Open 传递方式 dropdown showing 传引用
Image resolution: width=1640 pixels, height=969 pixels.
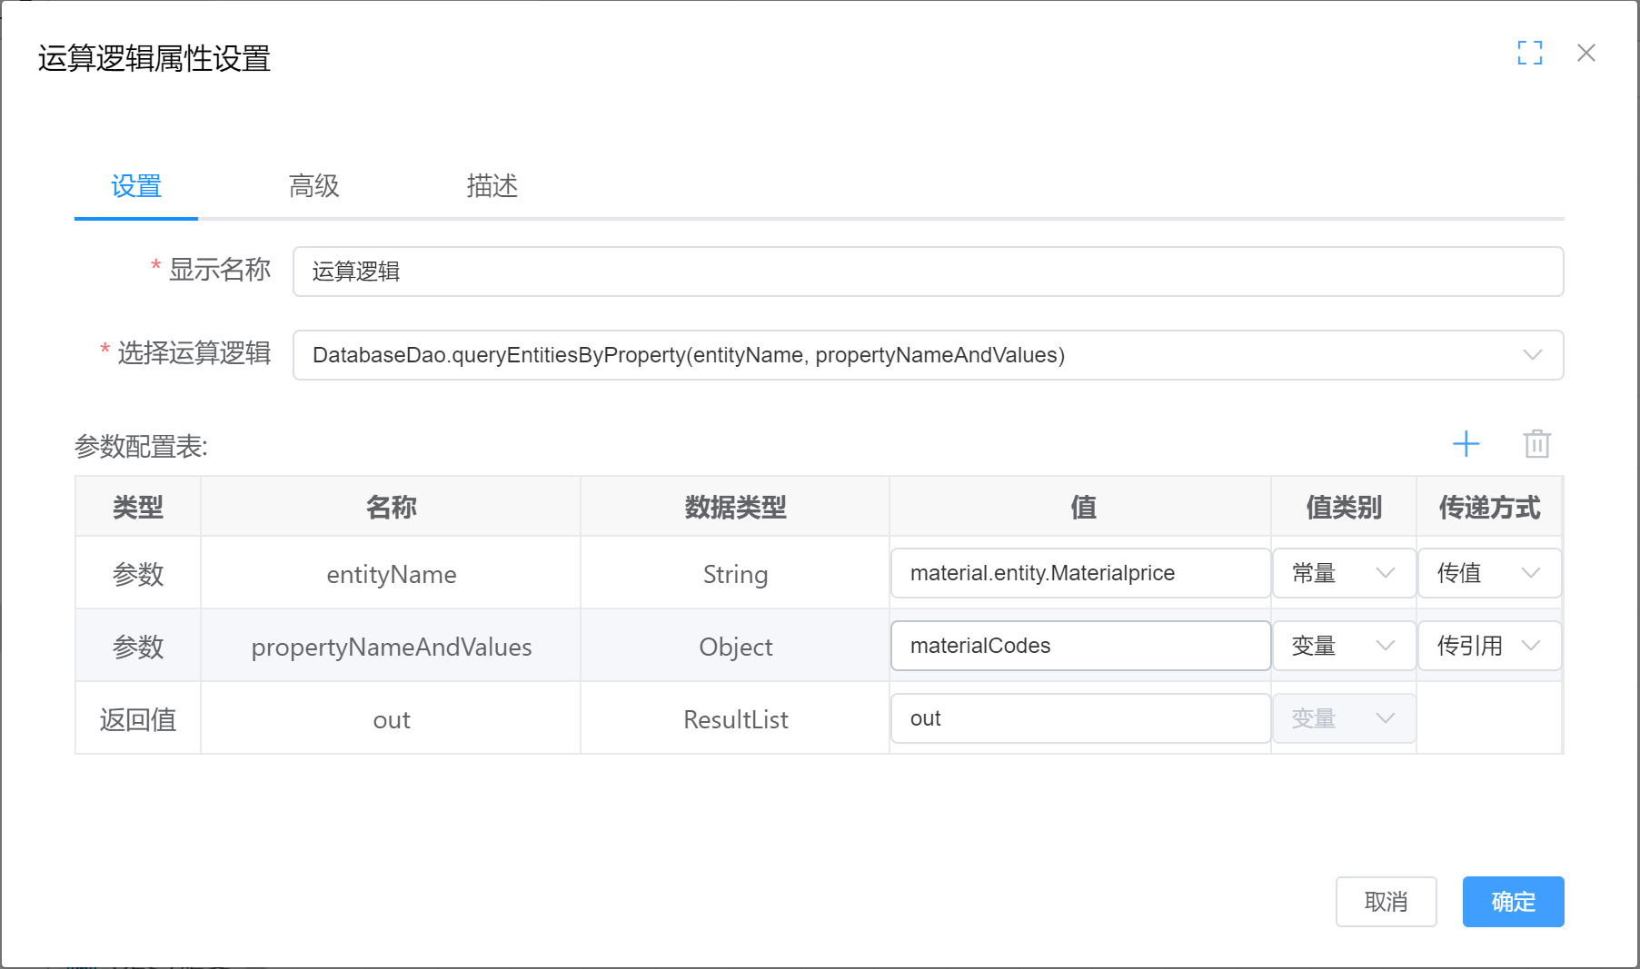[x=1488, y=646]
